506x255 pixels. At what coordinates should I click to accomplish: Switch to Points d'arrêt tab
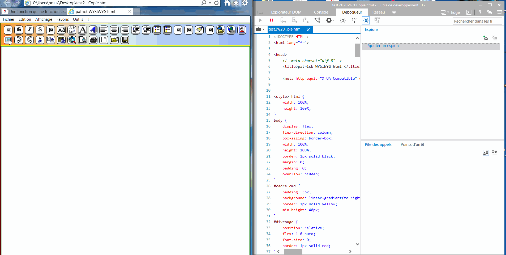(x=412, y=144)
